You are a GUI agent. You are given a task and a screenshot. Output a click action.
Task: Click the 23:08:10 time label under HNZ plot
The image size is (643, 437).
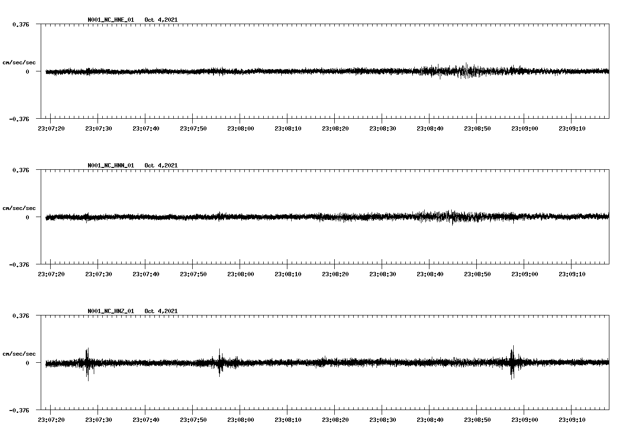pyautogui.click(x=288, y=420)
